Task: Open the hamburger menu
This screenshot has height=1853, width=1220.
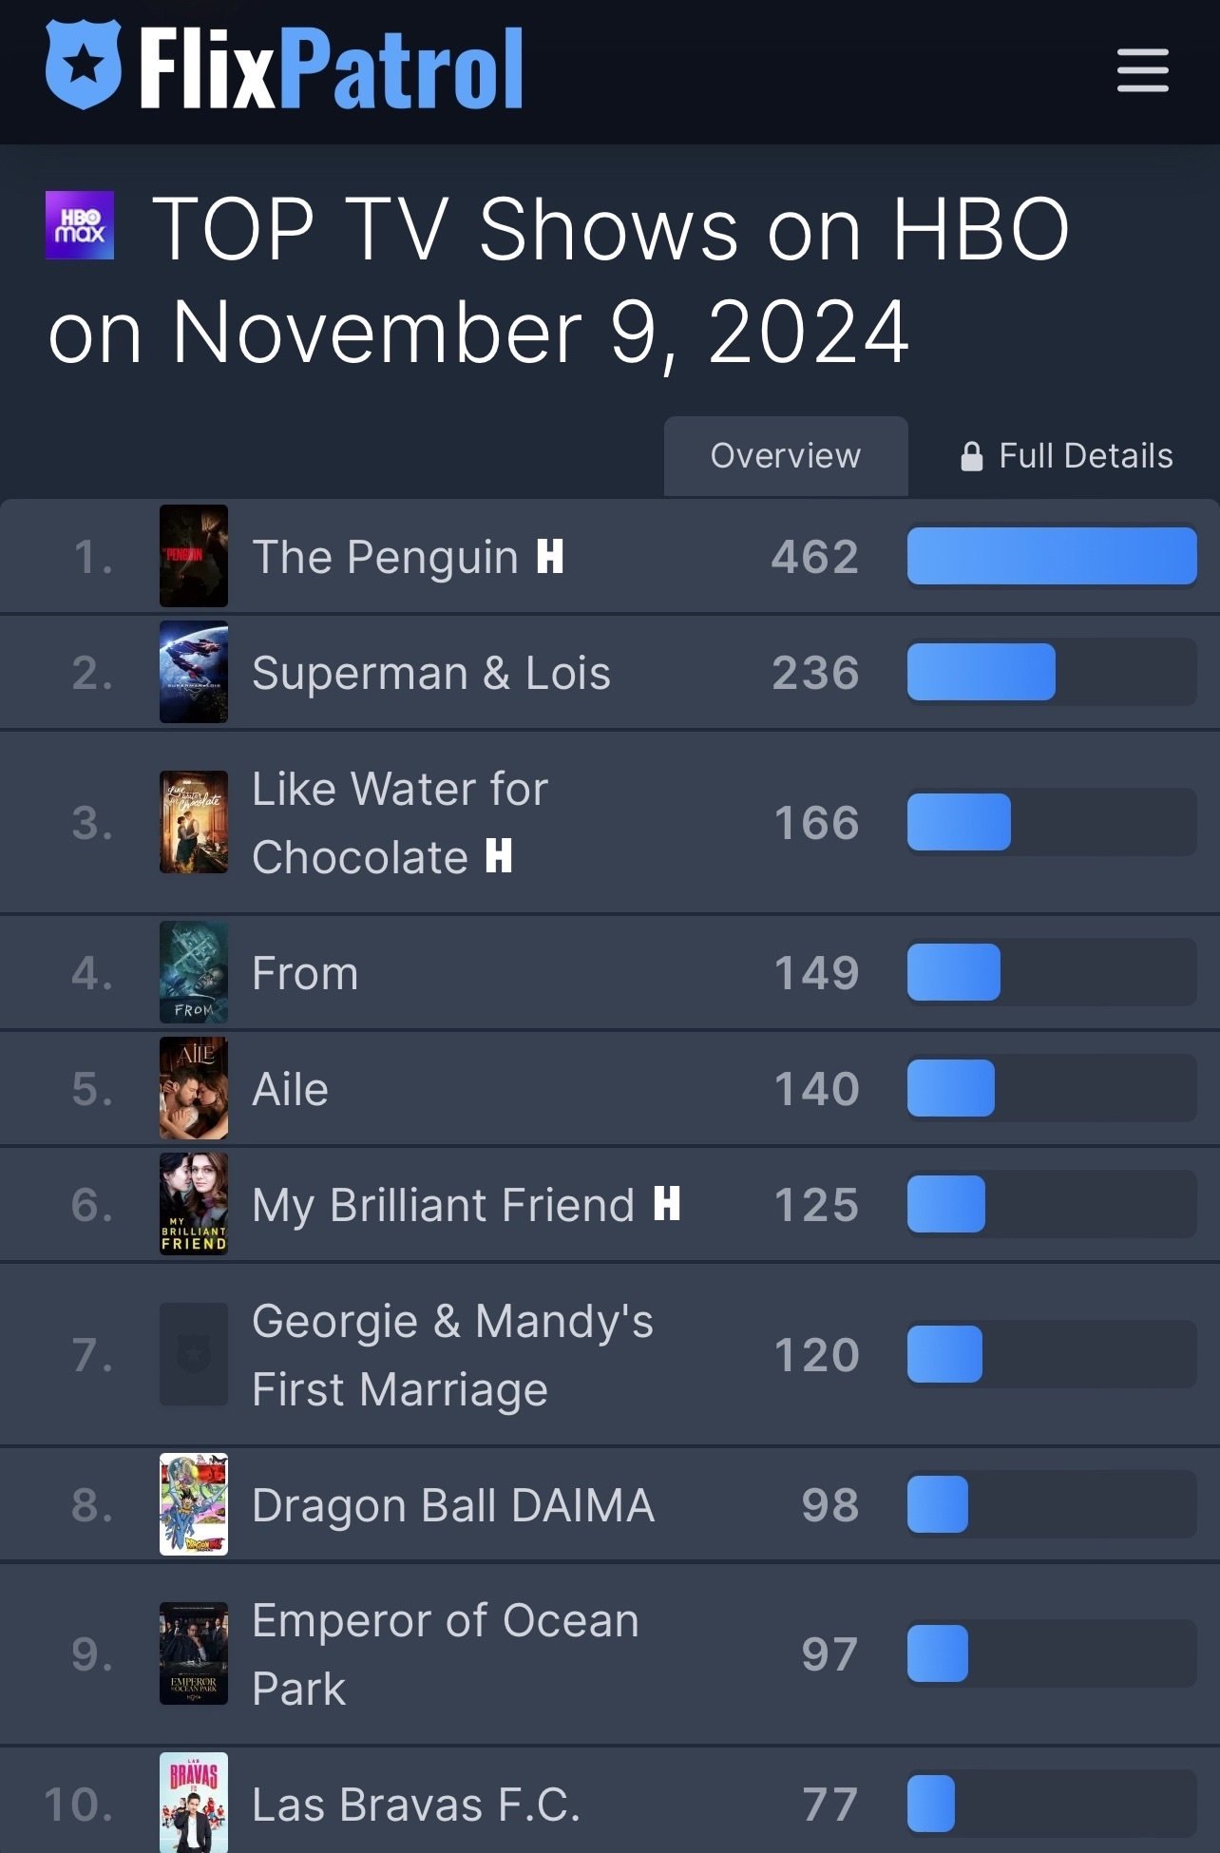Action: [x=1142, y=70]
